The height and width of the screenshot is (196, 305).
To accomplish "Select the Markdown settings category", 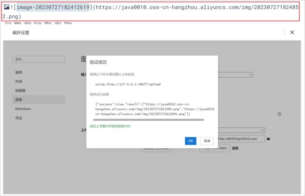I will point(38,109).
